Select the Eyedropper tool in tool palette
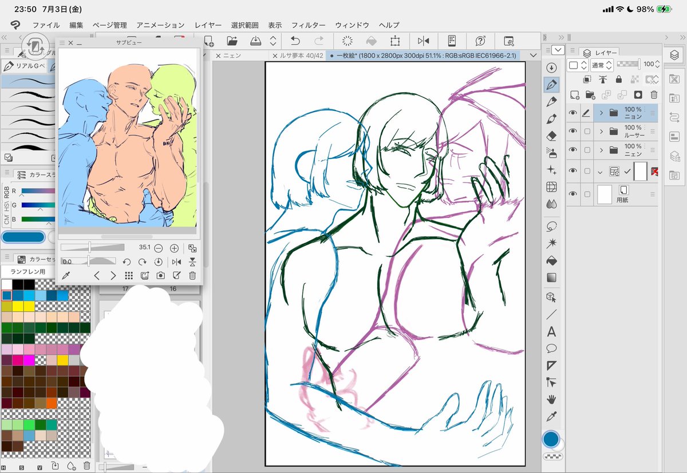 pos(552,416)
